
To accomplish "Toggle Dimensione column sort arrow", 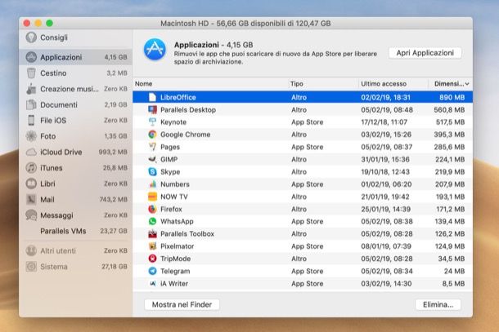I will (x=467, y=84).
